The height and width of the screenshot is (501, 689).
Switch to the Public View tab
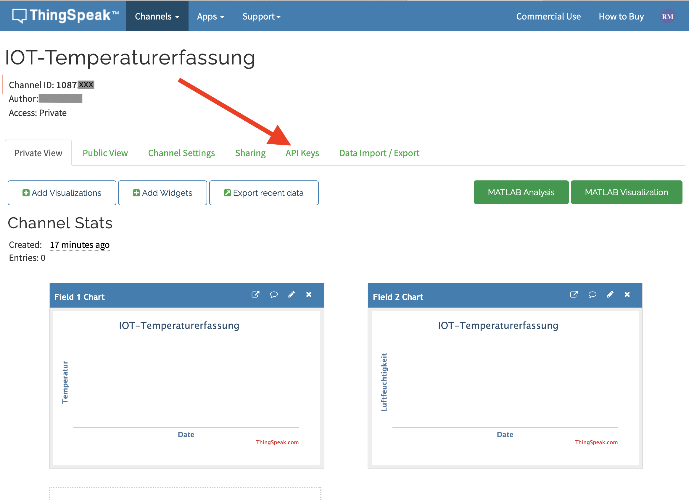pos(105,153)
